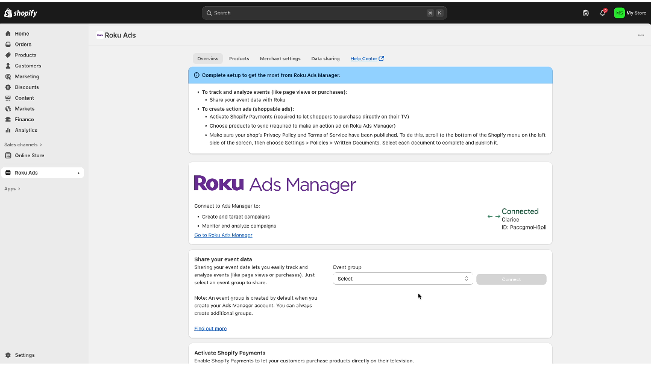Viewport: 651px width, 366px height.
Task: Open Settings gear in sidebar
Action: [x=8, y=355]
